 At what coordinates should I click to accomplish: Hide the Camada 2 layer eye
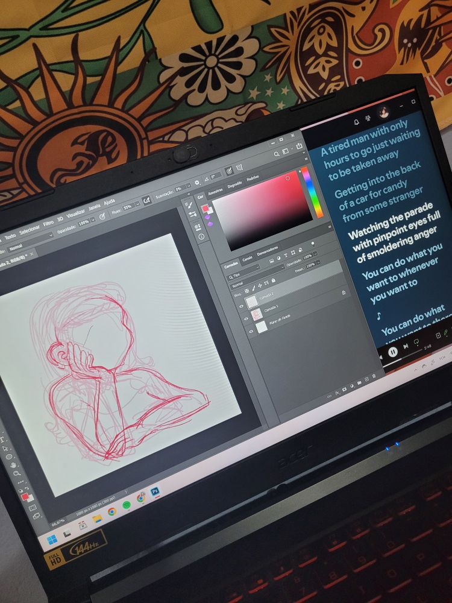(241, 306)
